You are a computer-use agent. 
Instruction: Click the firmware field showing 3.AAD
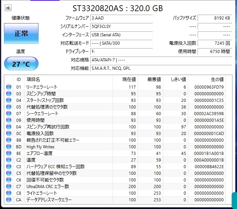(121, 18)
